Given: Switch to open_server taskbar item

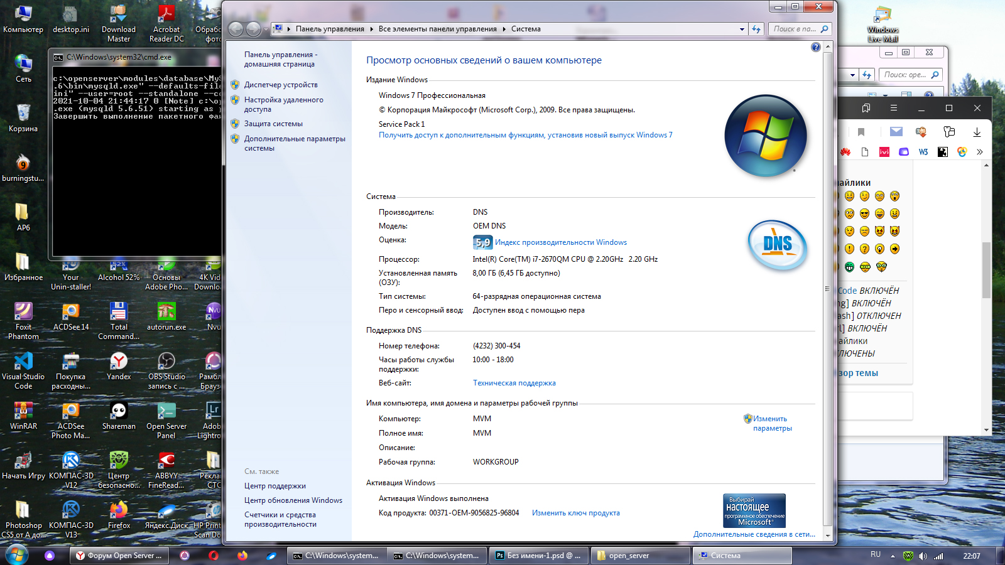Looking at the screenshot, I should tap(639, 556).
